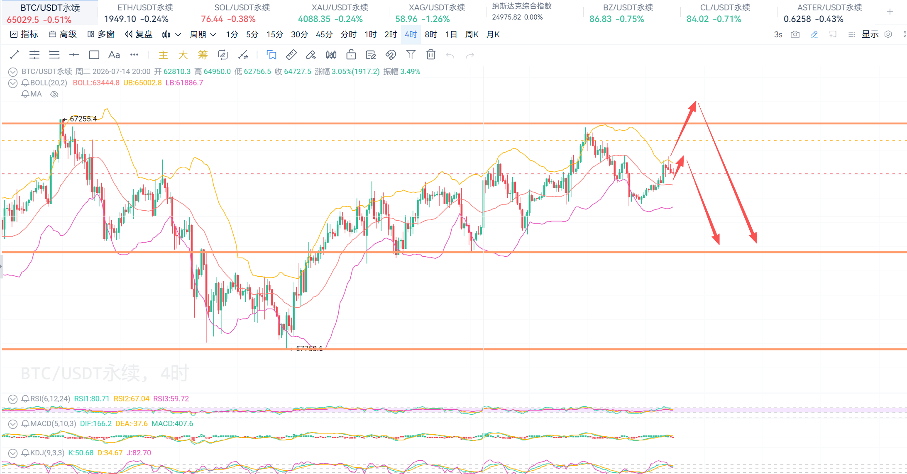Select the ruler measurement tool

click(x=291, y=55)
